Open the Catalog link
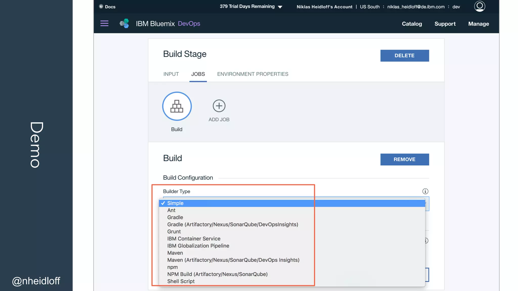Screen dimensions: 518x291 click(x=412, y=24)
